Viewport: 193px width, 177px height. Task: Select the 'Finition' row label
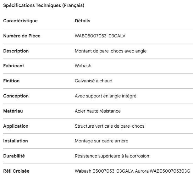point(11,81)
